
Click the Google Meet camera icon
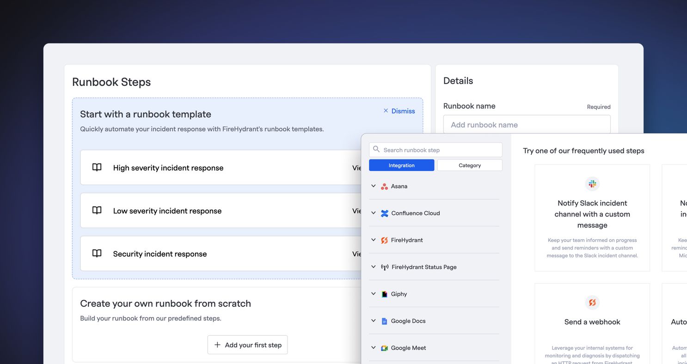point(384,348)
